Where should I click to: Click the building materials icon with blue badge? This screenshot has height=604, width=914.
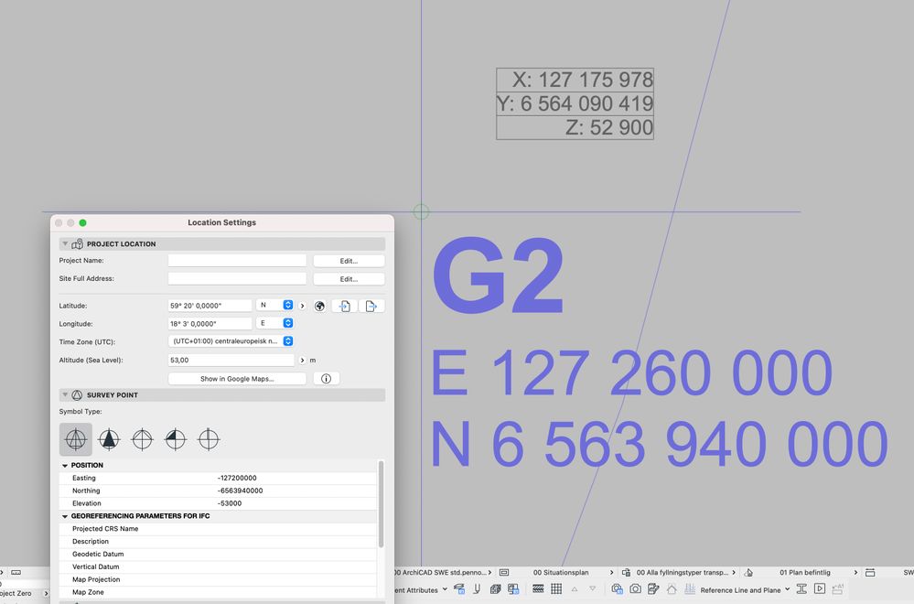coord(513,589)
